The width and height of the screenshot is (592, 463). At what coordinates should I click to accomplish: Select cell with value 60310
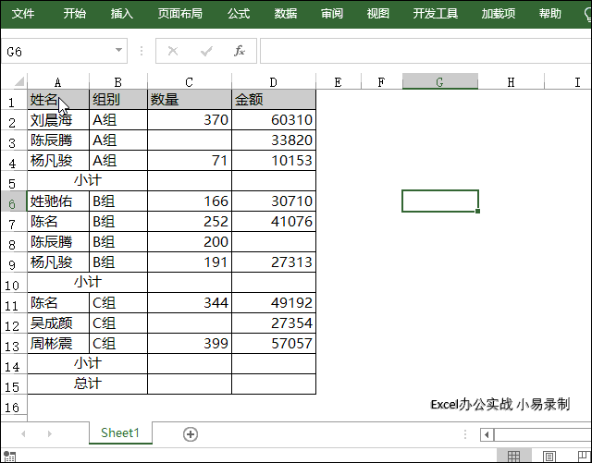point(274,120)
